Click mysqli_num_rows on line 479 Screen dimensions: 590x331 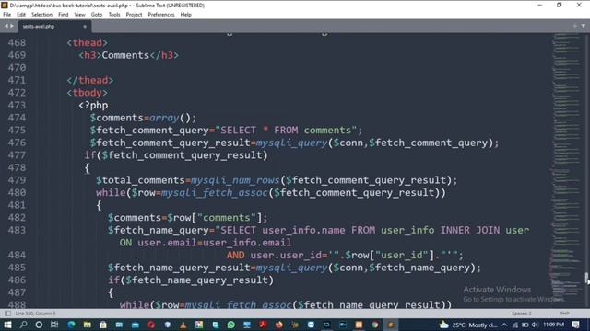click(x=235, y=180)
